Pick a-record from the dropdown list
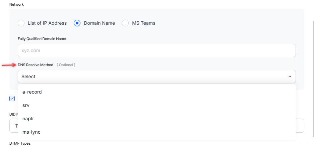Viewport: 314px width, 147px height. pos(32,92)
